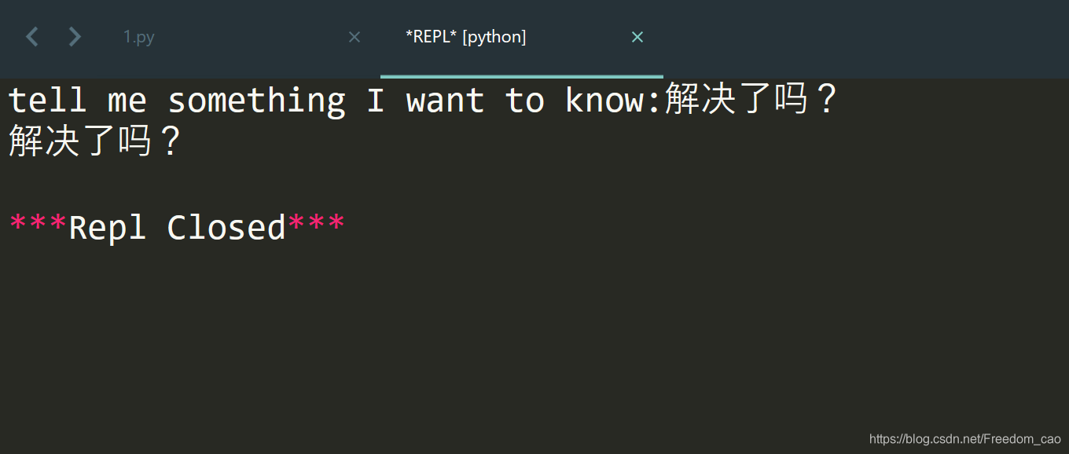
Task: Select the *REPL* [python] tab
Action: (465, 36)
